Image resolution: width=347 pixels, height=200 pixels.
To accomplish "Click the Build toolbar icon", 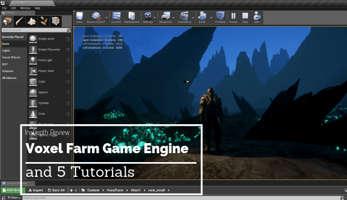I will 202,17.
